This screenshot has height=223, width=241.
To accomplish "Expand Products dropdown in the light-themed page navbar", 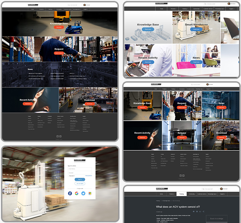I will coord(173,8).
